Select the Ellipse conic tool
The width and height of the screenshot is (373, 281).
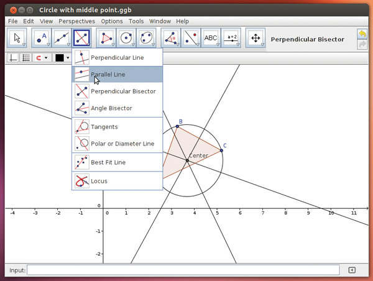(146, 38)
